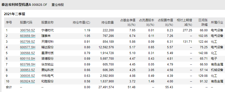
Task: Click the 603799.SH stock code
Action: coord(27,64)
